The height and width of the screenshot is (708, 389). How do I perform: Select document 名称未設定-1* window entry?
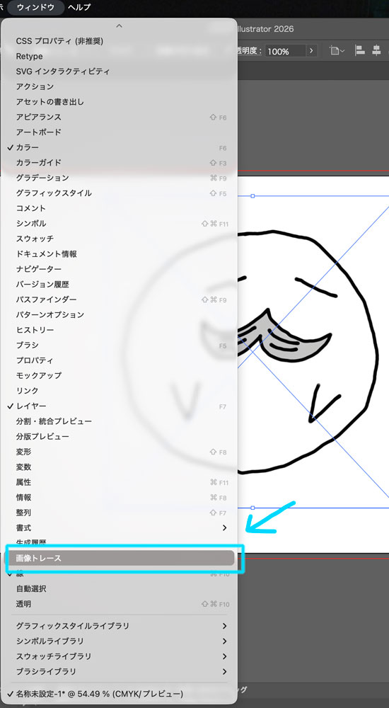tap(119, 694)
